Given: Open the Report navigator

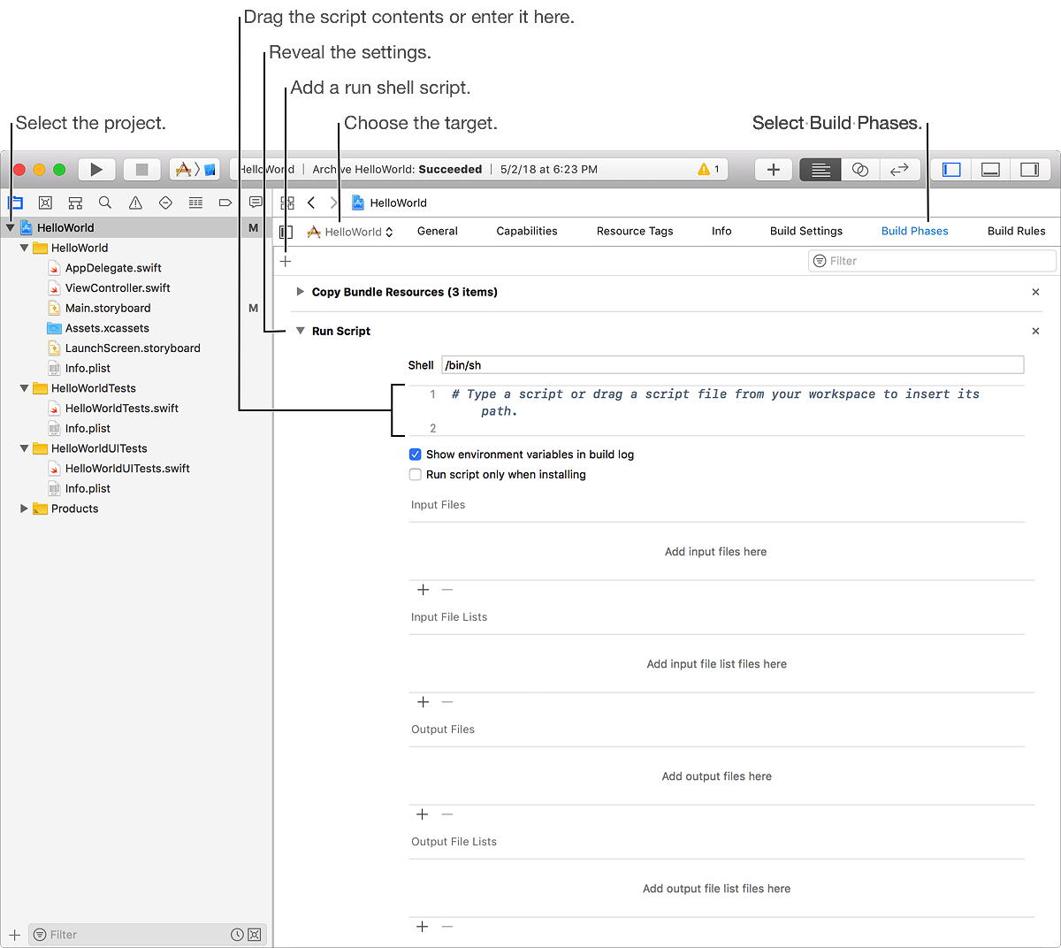Looking at the screenshot, I should [256, 203].
